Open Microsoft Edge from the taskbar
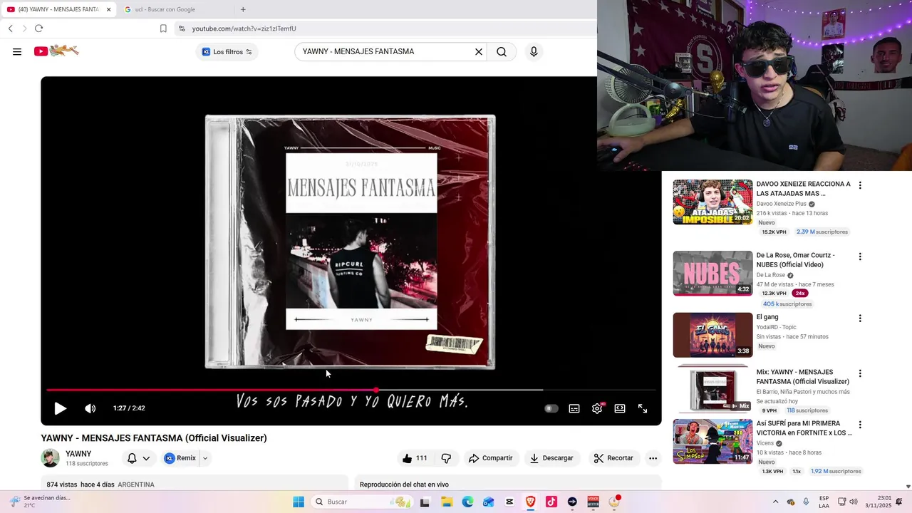The width and height of the screenshot is (912, 513). tap(467, 502)
